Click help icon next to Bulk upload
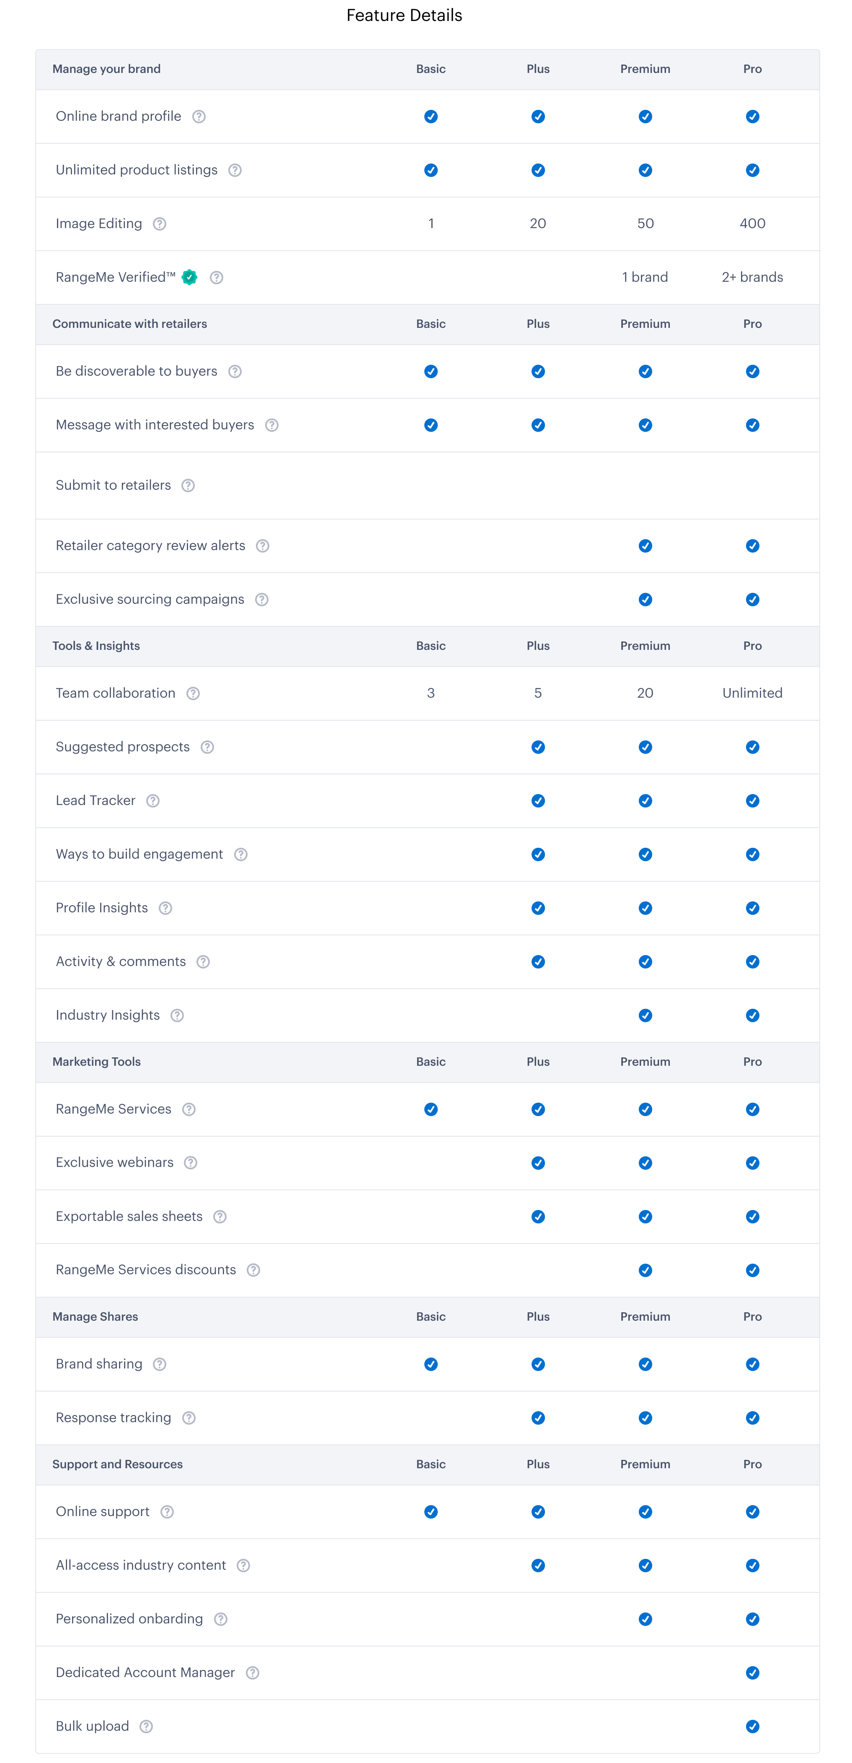Screen dimensions: 852x1763 (146, 1726)
